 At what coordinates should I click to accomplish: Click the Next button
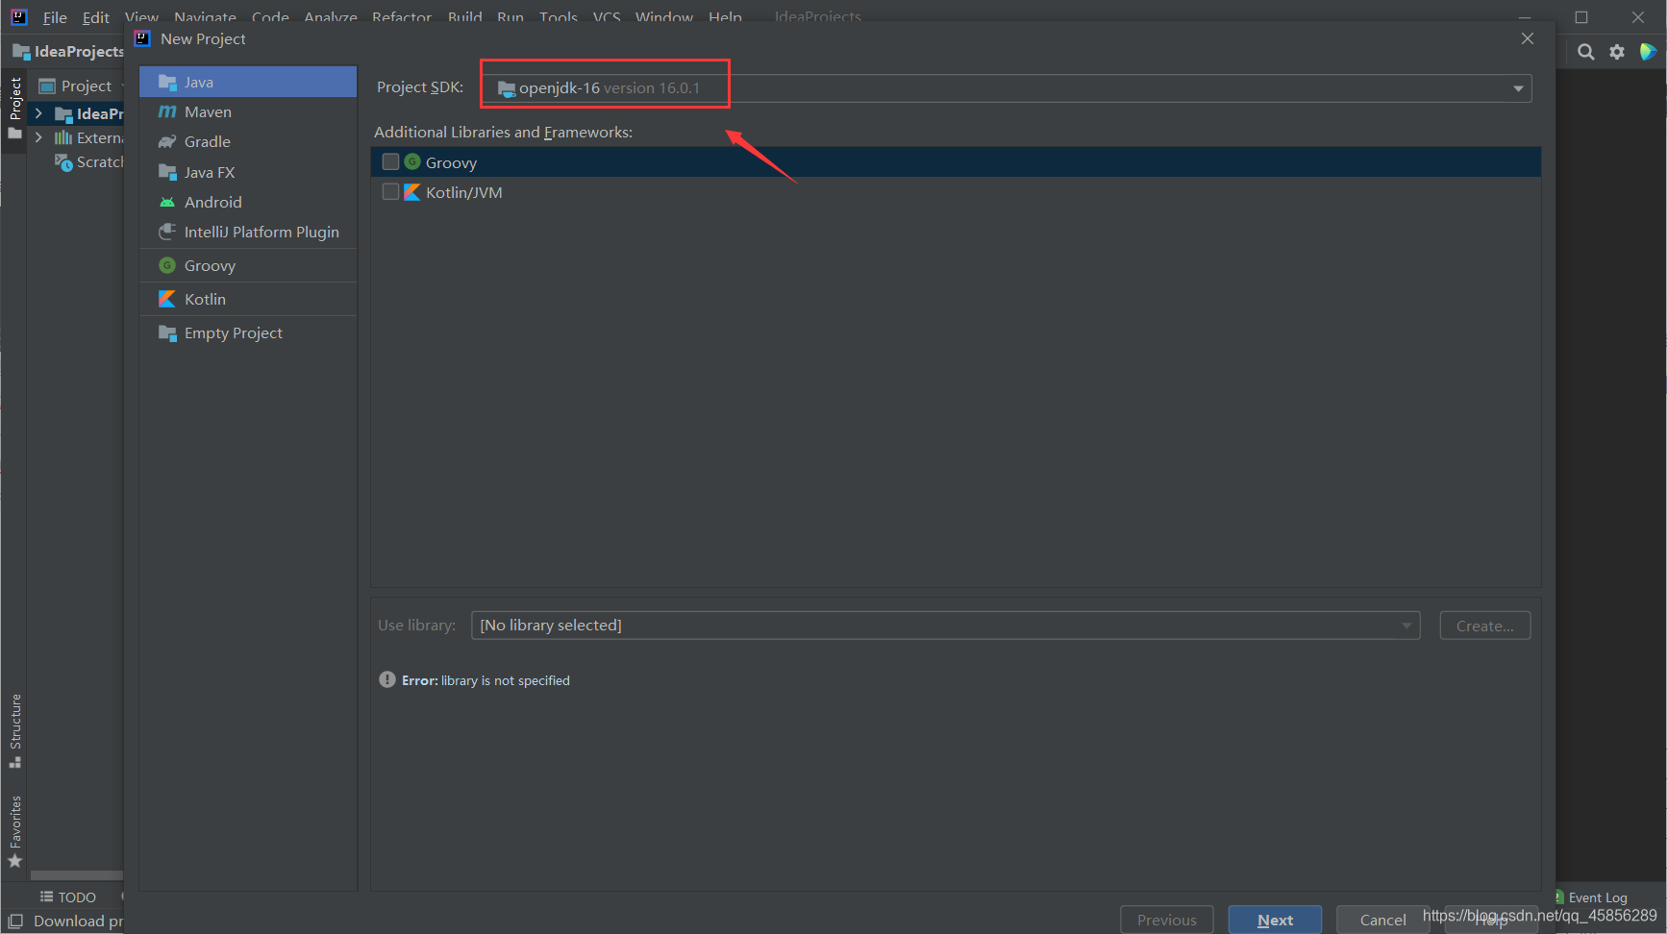tap(1275, 920)
